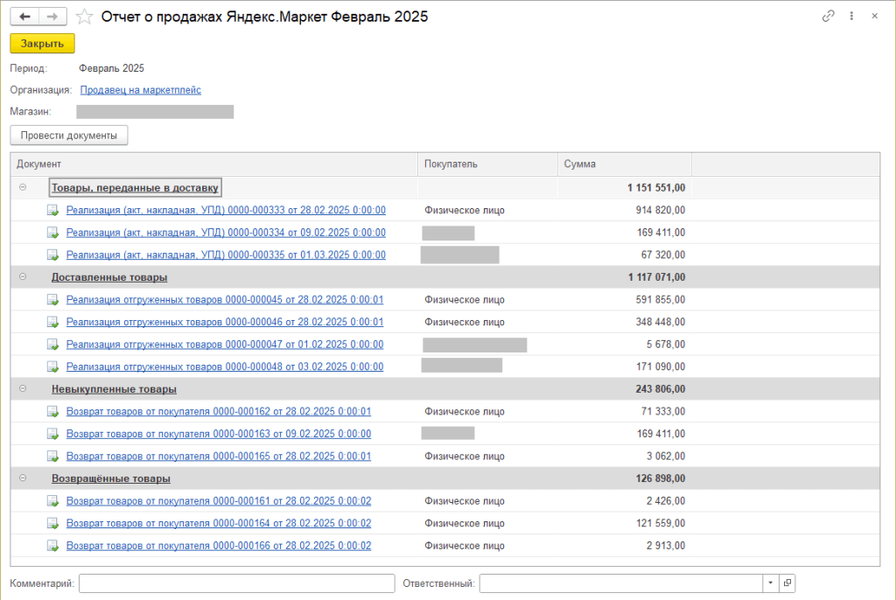
Task: Collapse the Возвращённые товары group
Action: click(x=23, y=478)
